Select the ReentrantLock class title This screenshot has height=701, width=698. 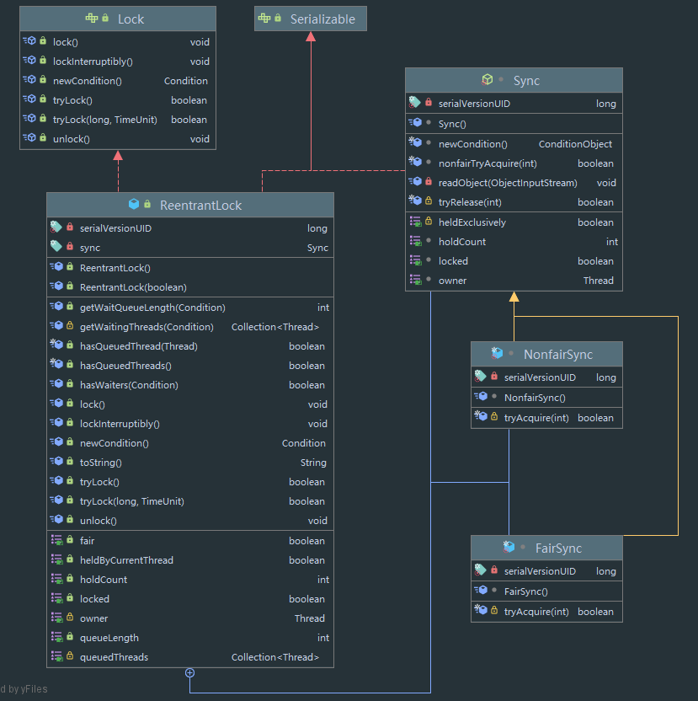[x=200, y=205]
